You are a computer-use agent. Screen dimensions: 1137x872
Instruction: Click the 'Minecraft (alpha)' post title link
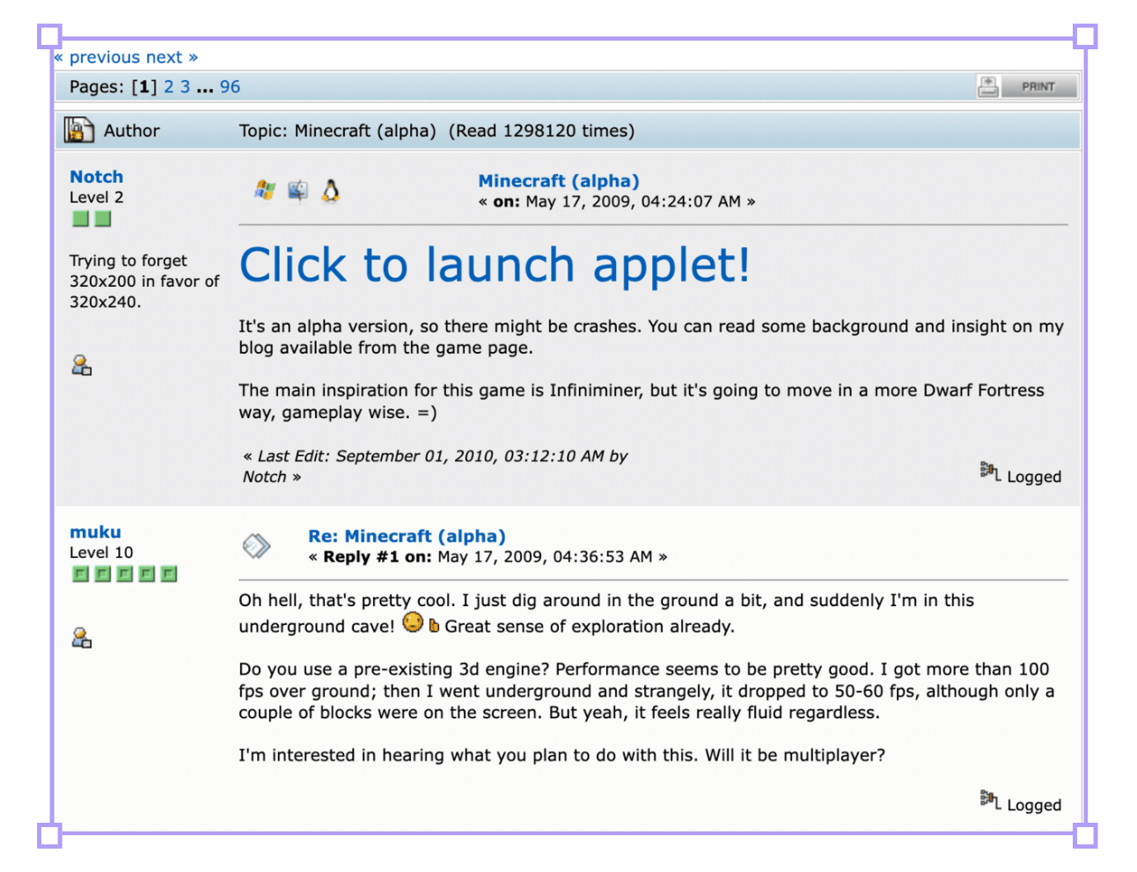point(559,181)
